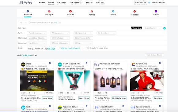
Task: Select the Instagram platform icon
Action: click(x=49, y=11)
